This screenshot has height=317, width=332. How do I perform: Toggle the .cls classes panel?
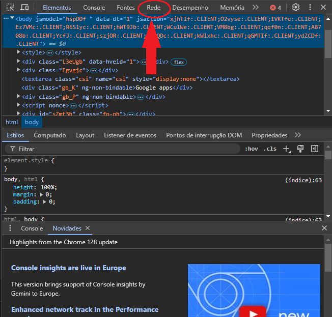coord(270,149)
